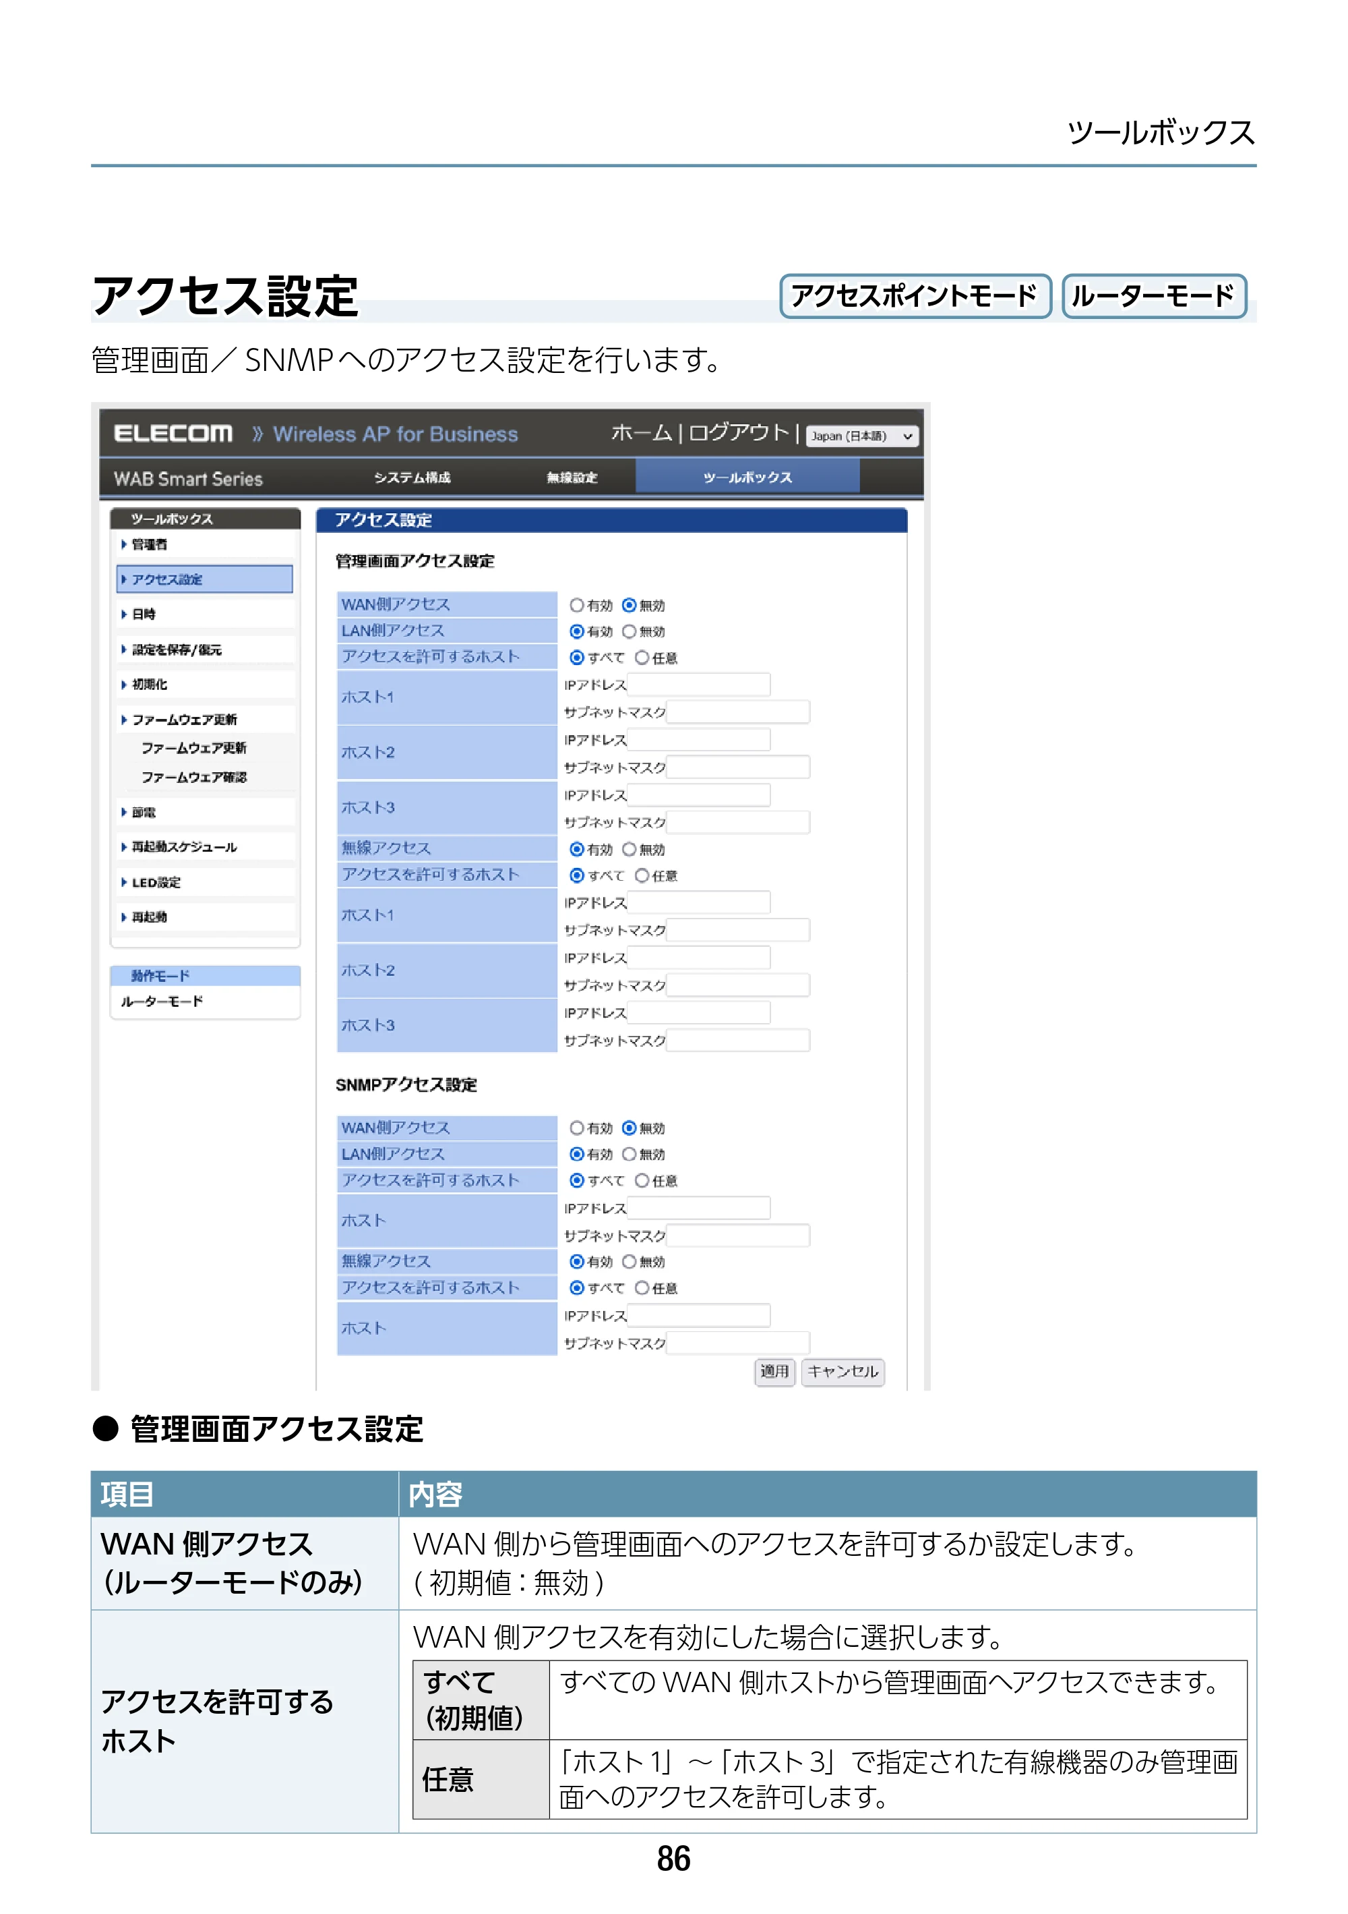Click SNMP wireless ホスト サブネットマスク field
Image resolution: width=1348 pixels, height=1914 pixels.
coord(738,1343)
